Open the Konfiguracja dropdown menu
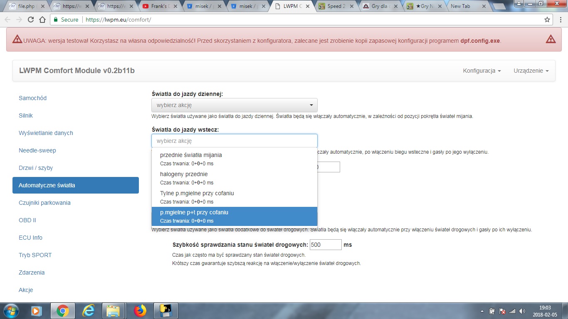The width and height of the screenshot is (568, 319). pos(482,71)
